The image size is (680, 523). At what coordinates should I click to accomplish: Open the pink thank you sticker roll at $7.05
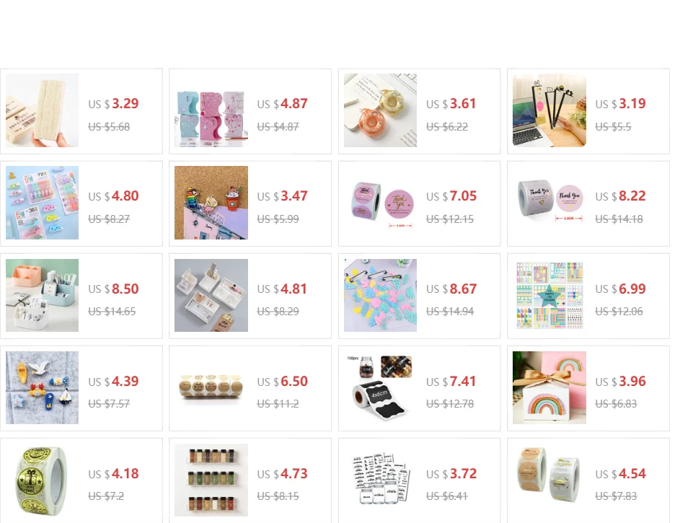(380, 203)
